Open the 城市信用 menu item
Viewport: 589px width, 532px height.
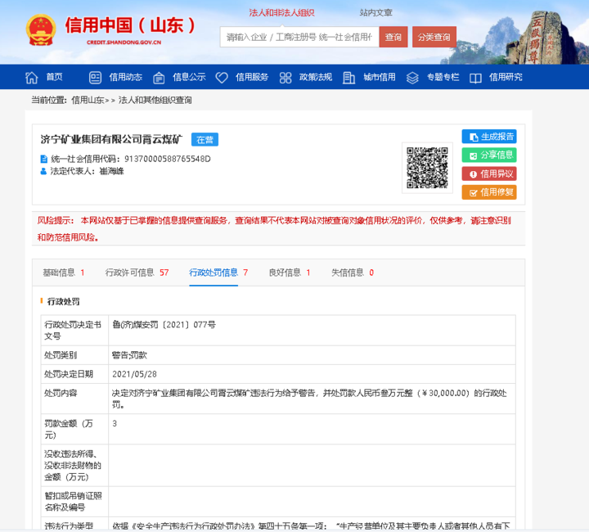click(379, 77)
